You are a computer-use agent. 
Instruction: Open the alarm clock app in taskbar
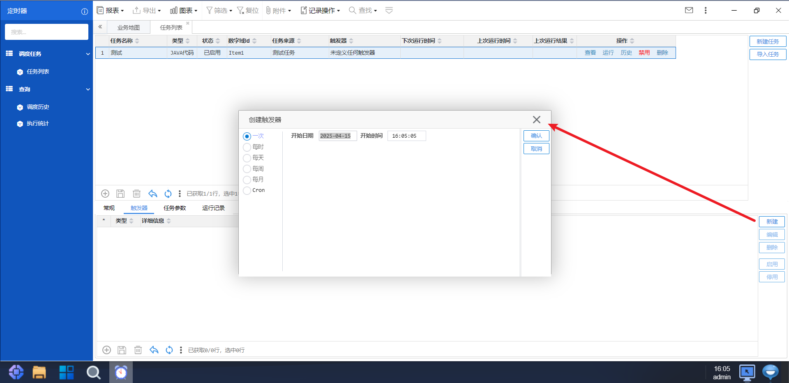point(121,372)
